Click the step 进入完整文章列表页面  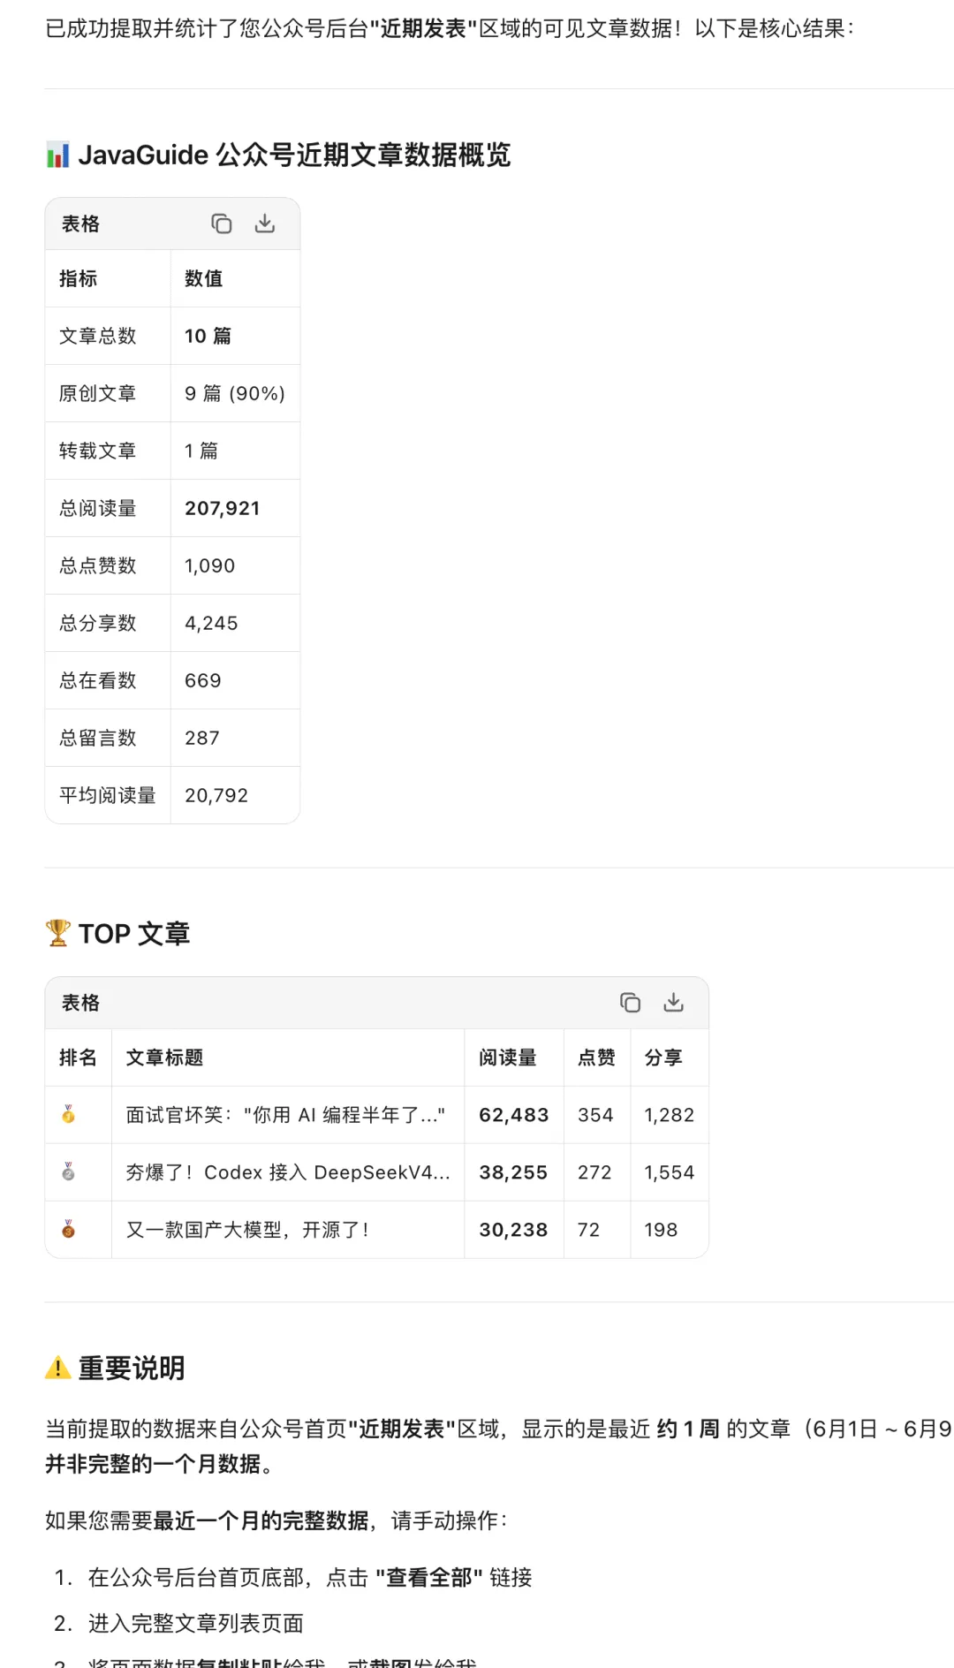(196, 1623)
